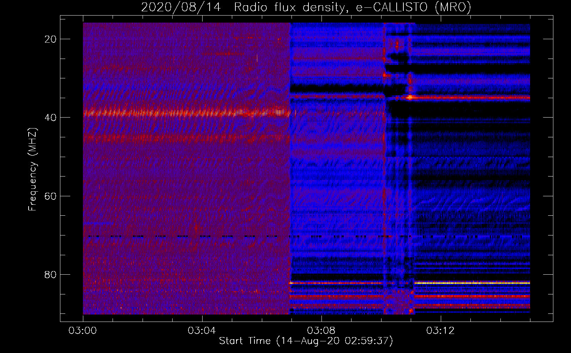Click the frequency tick label '60'
Screen dimensions: 571x353
51,196
